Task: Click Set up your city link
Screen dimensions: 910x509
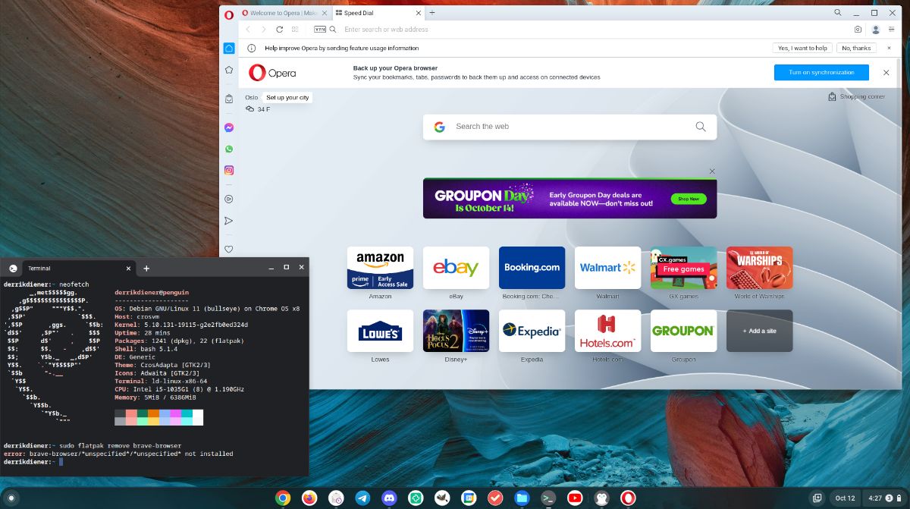Action: (287, 97)
